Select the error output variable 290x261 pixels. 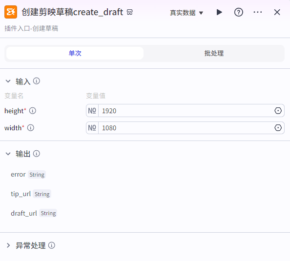(18, 175)
